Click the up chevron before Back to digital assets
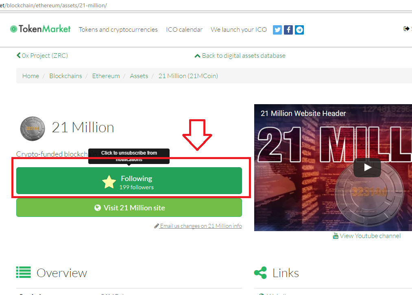The height and width of the screenshot is (295, 412). 197,56
